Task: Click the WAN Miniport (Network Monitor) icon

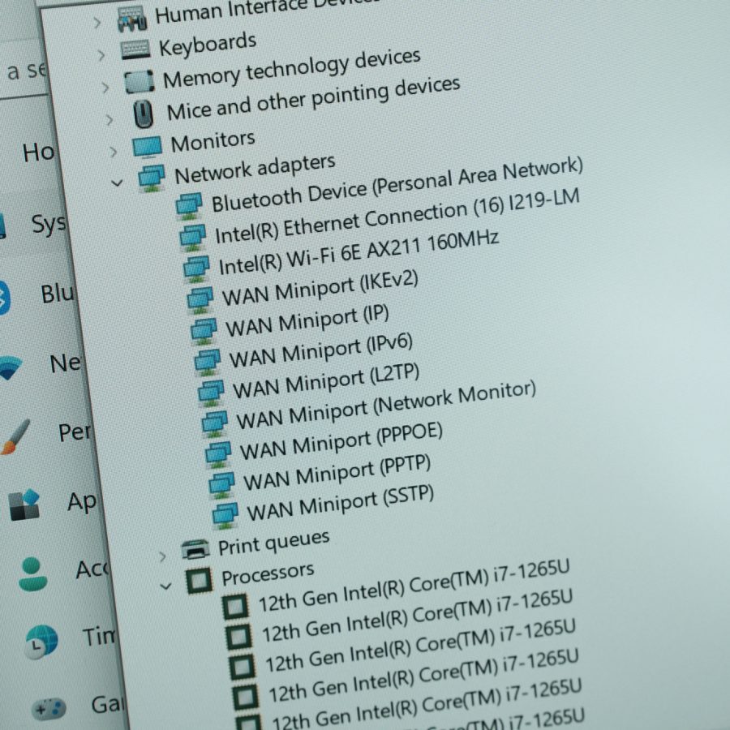Action: pyautogui.click(x=215, y=424)
